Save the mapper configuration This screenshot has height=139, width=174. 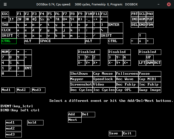pos(116,134)
